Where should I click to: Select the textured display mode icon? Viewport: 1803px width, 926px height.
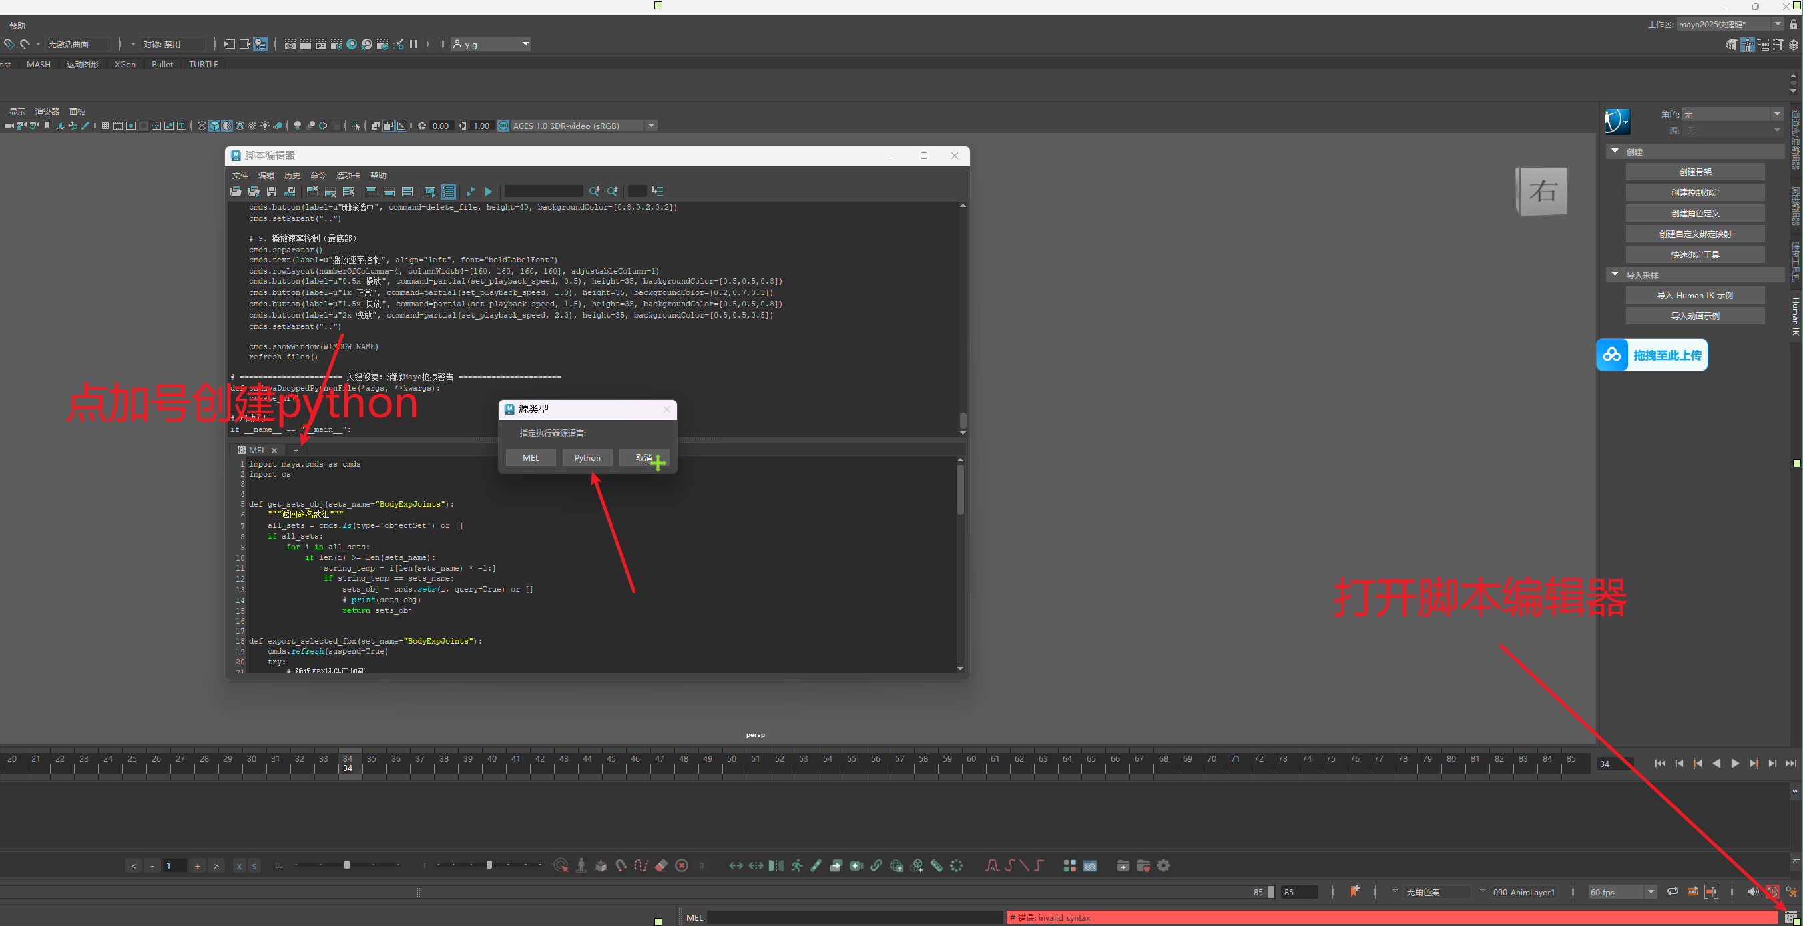(x=228, y=126)
